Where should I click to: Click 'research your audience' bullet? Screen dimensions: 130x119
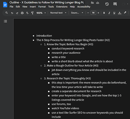click(x=66, y=53)
